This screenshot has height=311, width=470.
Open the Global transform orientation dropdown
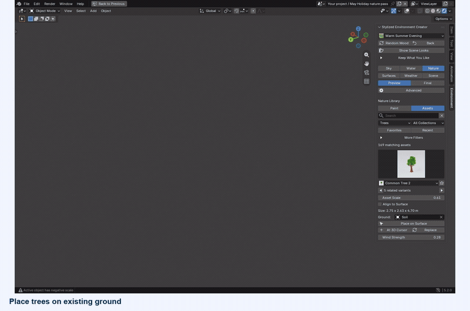(210, 11)
